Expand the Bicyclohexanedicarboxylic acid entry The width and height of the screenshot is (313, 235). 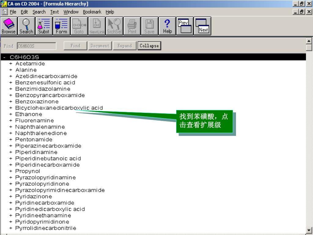(x=11, y=108)
